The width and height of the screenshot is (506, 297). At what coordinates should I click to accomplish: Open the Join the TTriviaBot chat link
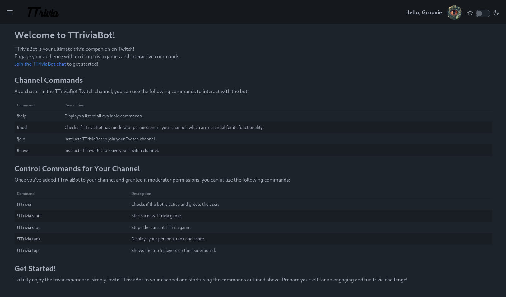(x=40, y=64)
